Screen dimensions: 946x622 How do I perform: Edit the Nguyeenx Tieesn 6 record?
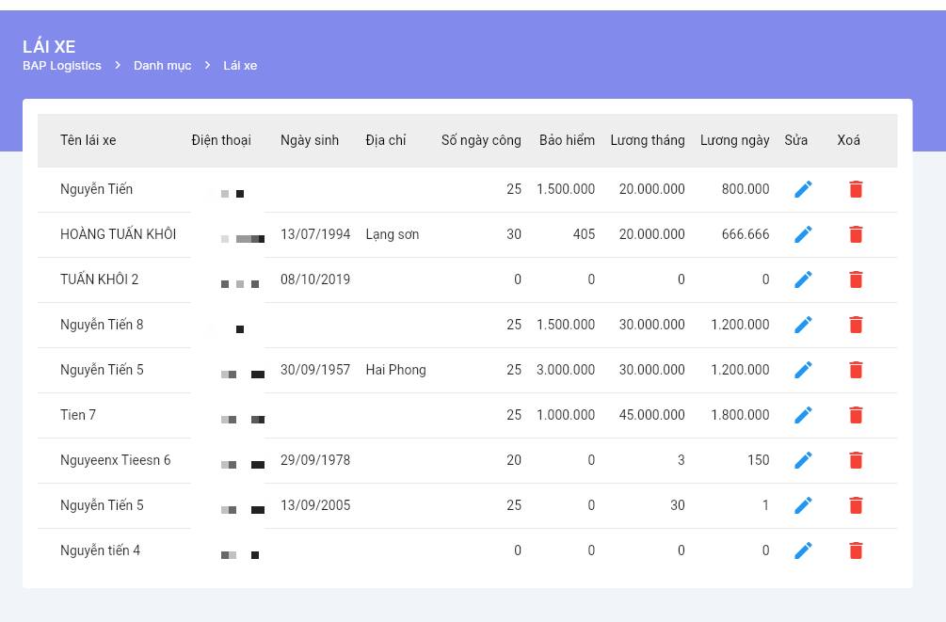(x=803, y=460)
